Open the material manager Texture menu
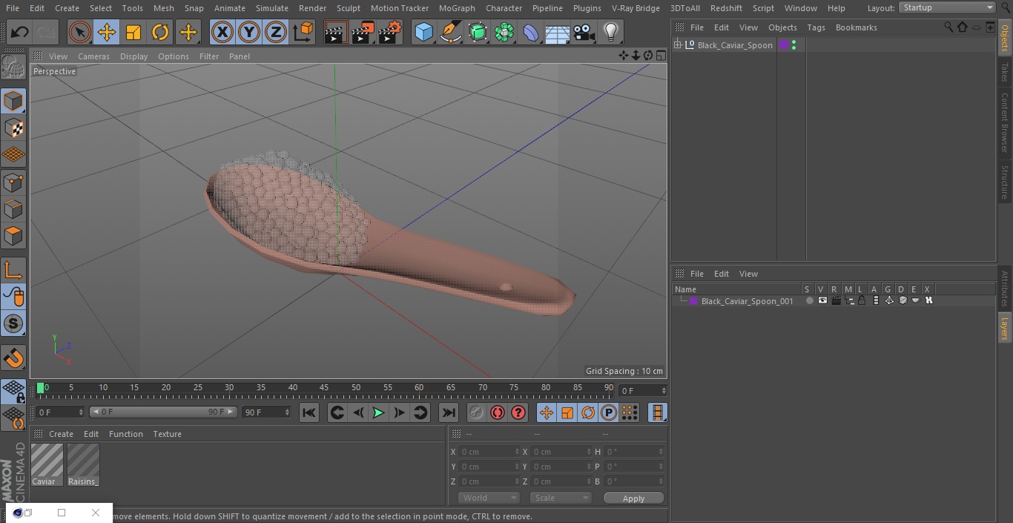This screenshot has width=1013, height=523. 167,434
